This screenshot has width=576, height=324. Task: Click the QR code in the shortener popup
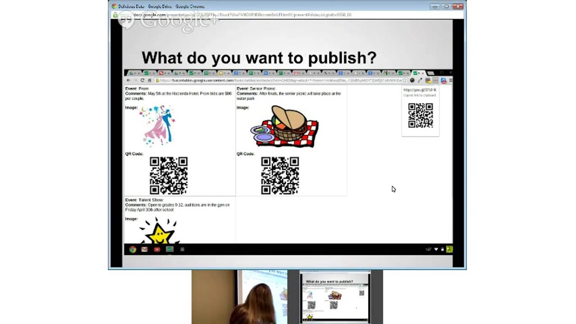point(420,116)
